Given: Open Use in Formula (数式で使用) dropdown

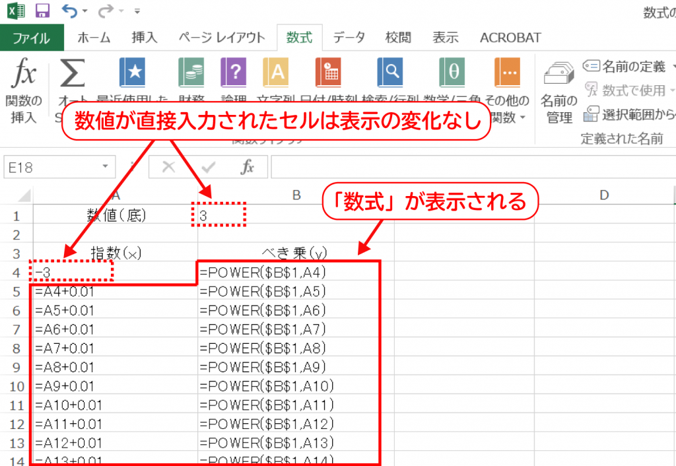Looking at the screenshot, I should (628, 90).
